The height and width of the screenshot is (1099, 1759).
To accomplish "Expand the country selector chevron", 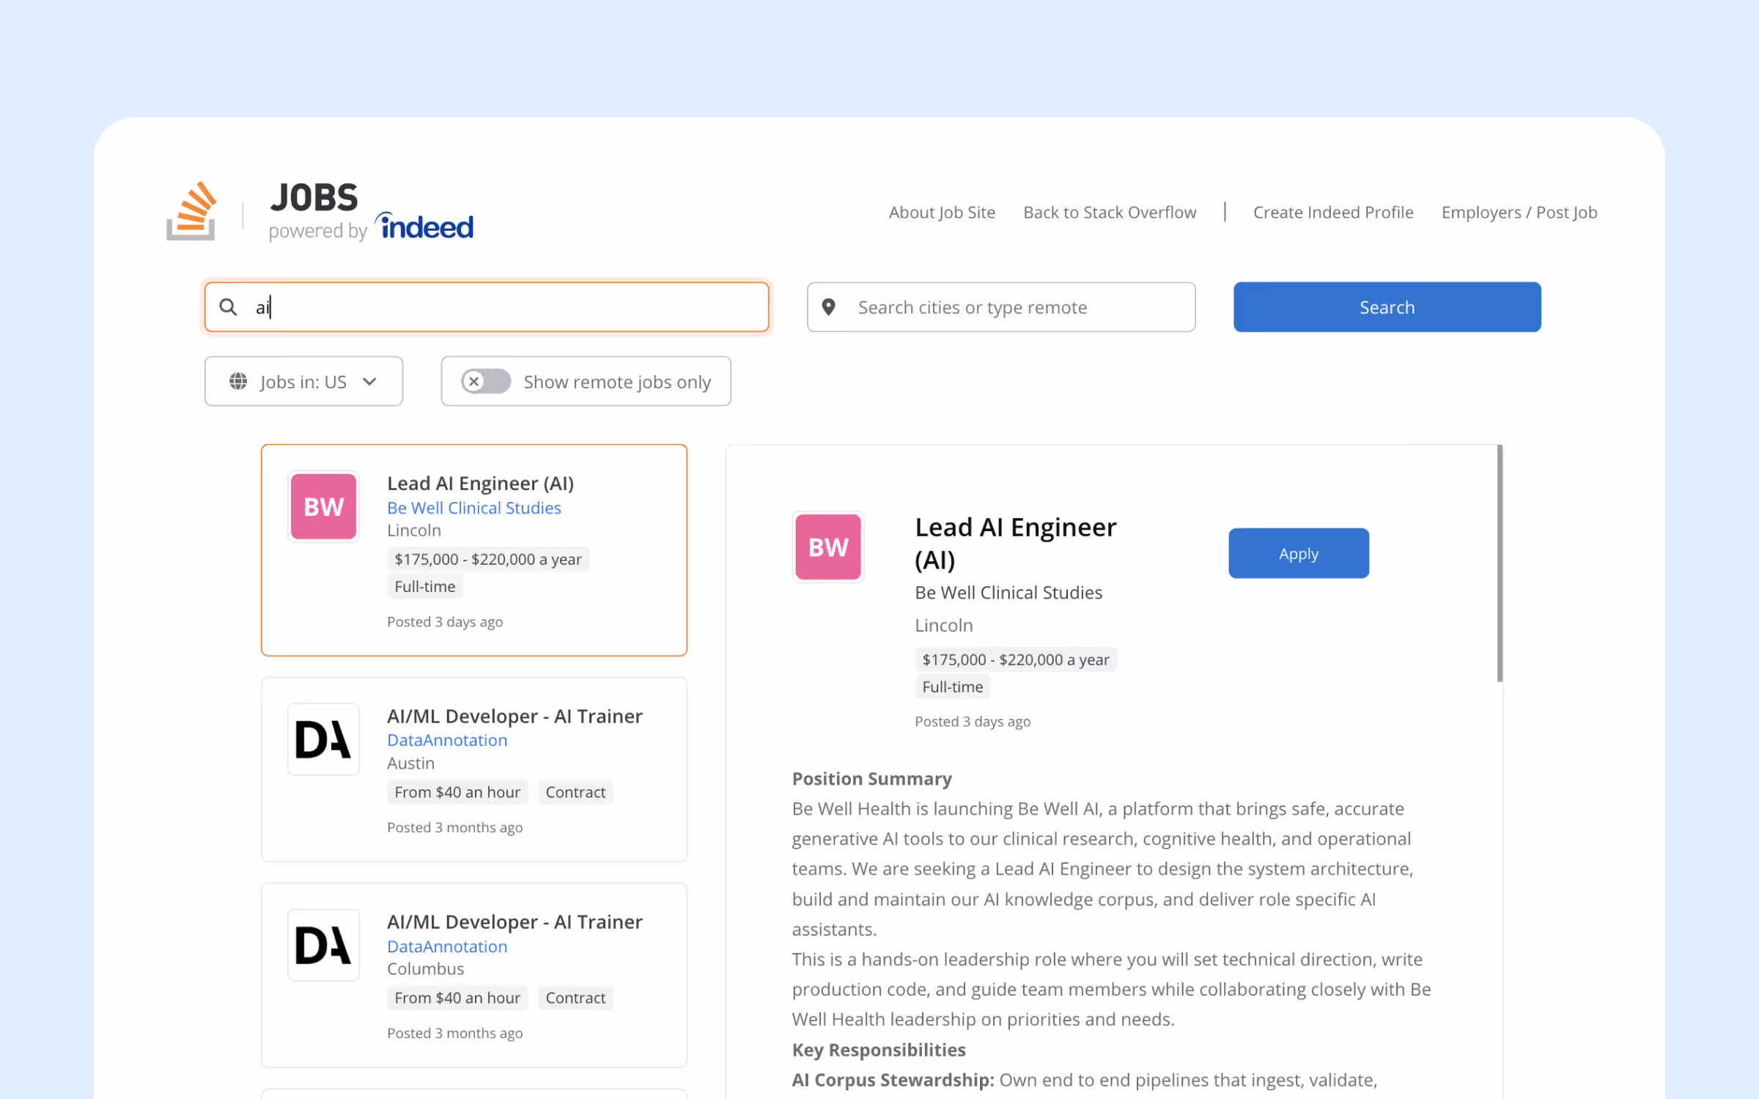I will pos(370,381).
